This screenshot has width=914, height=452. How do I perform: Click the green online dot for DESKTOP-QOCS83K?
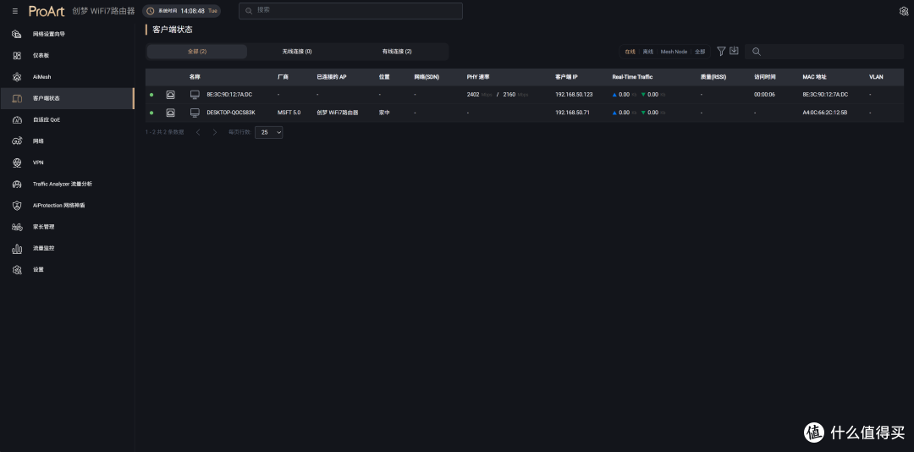click(x=151, y=113)
